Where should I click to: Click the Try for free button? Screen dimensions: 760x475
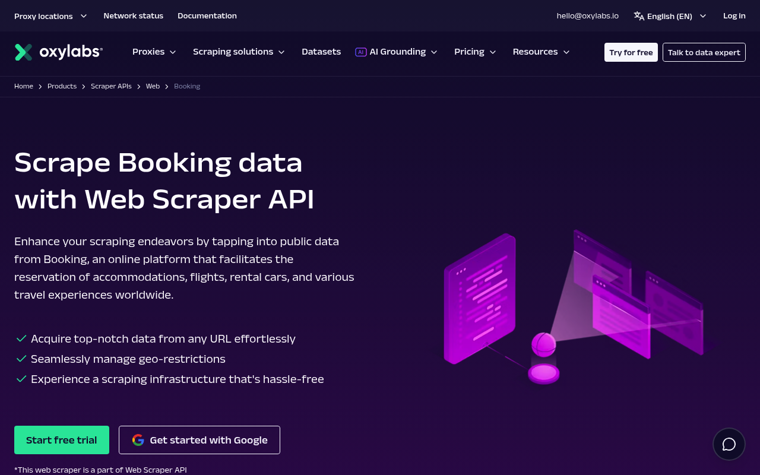pyautogui.click(x=631, y=52)
